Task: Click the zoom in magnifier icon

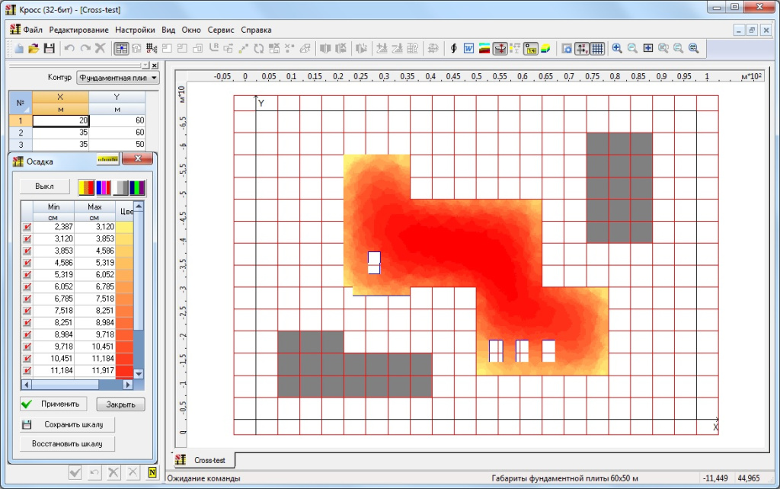Action: [617, 48]
